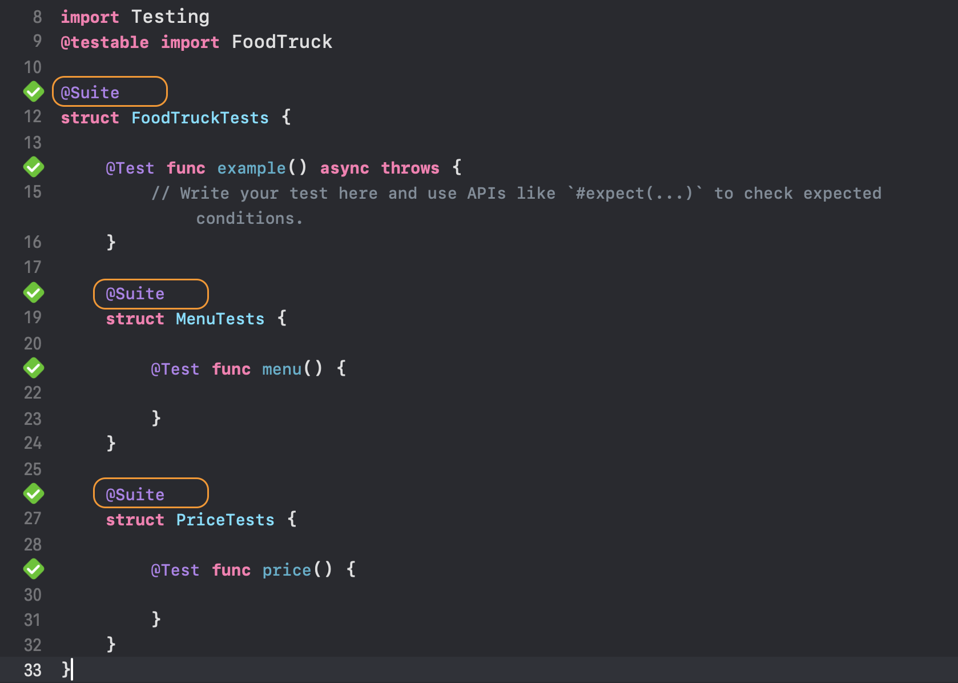Viewport: 958px width, 683px height.
Task: Click the green test diamond beside FoodTruckTests @Suite
Action: click(34, 91)
